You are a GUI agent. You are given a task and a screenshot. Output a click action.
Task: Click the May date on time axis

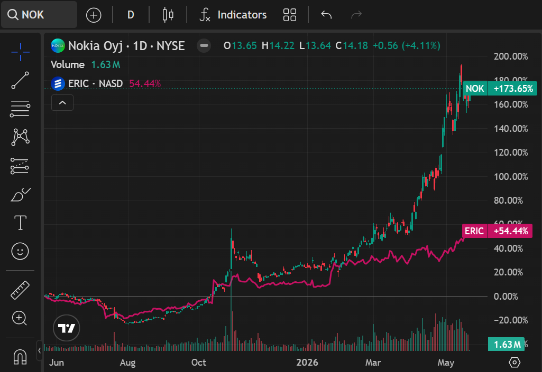point(446,363)
